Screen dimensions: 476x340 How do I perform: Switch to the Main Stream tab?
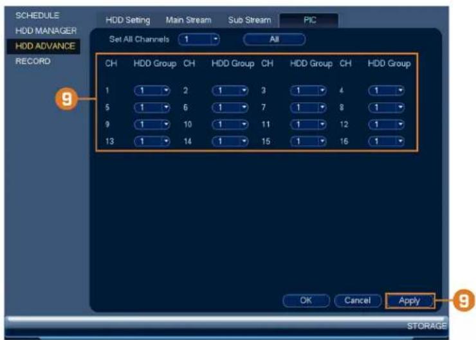coord(188,21)
